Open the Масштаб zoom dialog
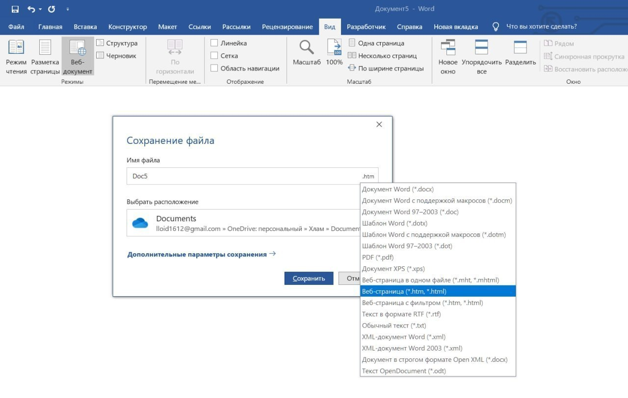 307,53
